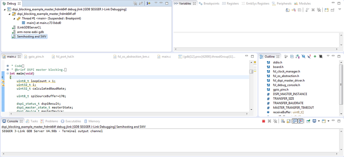Click Collapse All icon in Outline toolbar
The width and height of the screenshot is (344, 157).
[x=292, y=56]
